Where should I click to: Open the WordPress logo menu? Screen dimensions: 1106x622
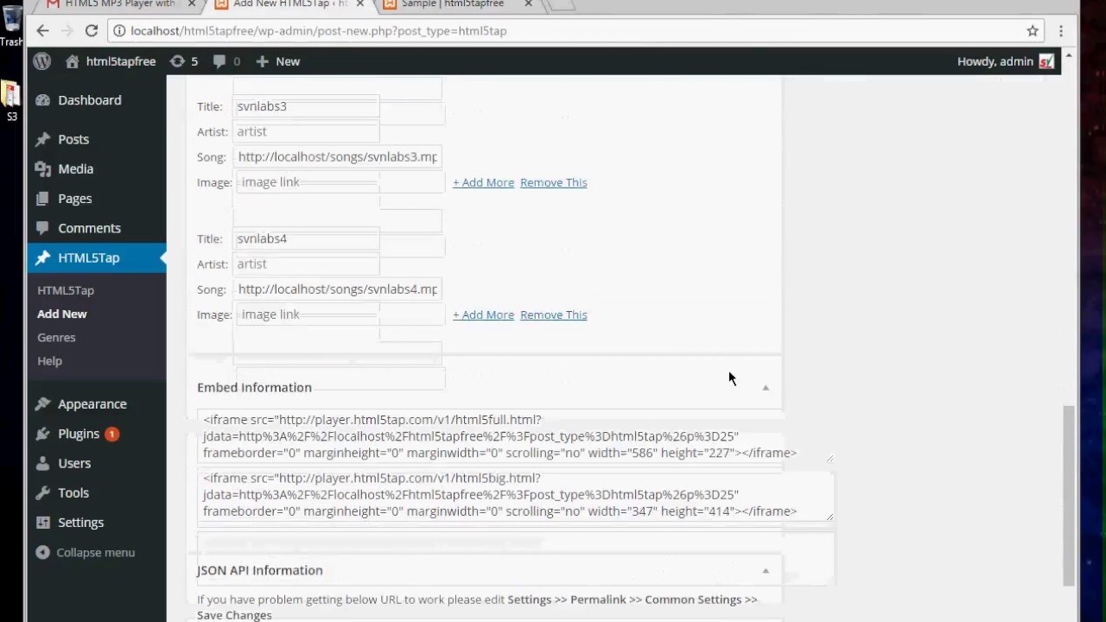point(42,61)
